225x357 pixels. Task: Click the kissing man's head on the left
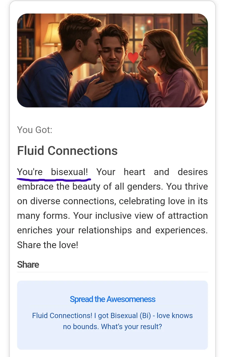coord(82,37)
